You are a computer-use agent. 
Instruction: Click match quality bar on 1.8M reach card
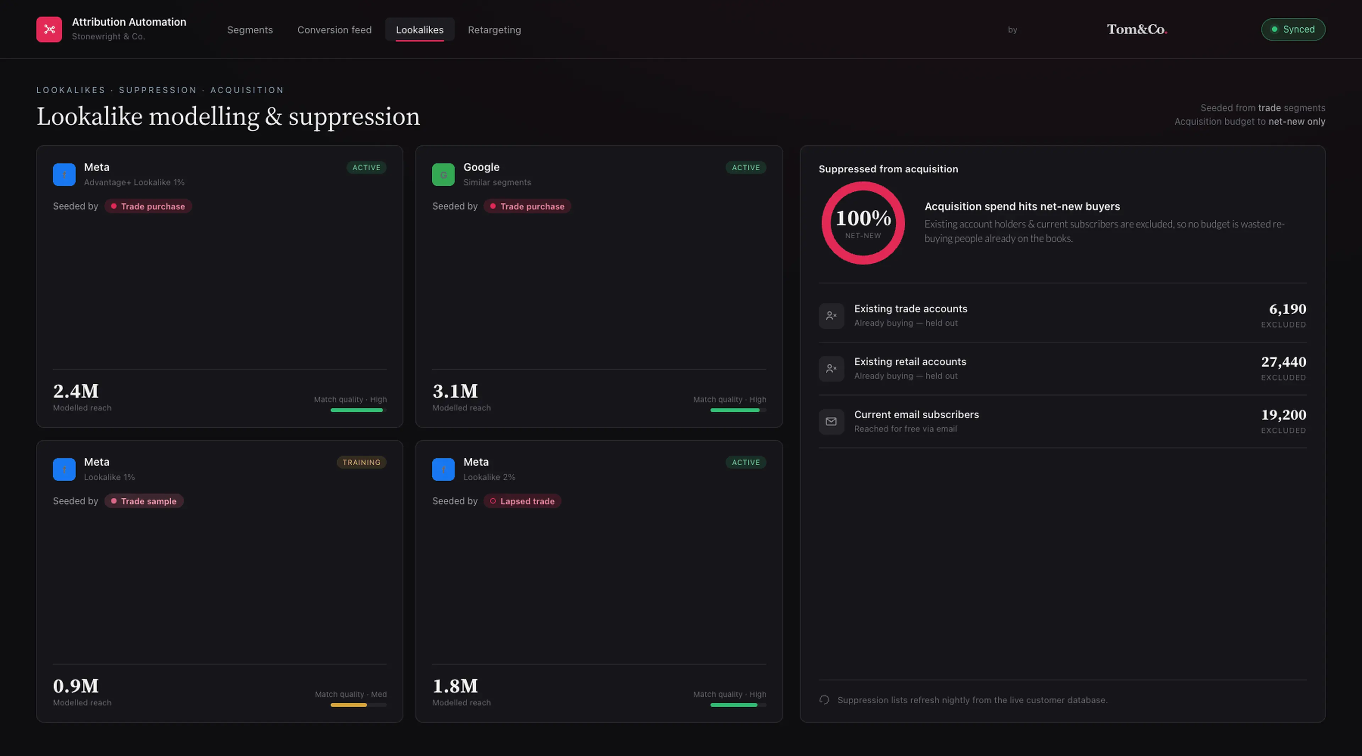tap(738, 705)
